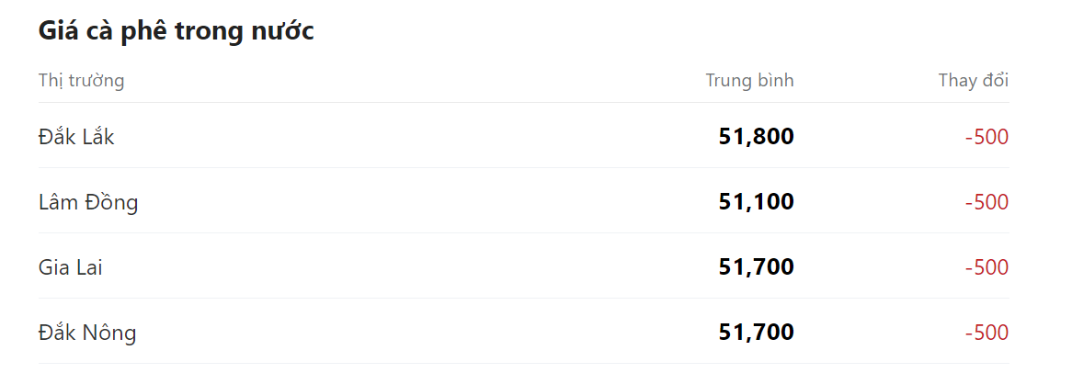Image resolution: width=1072 pixels, height=373 pixels.
Task: Select the Đắk Nông table row
Action: tap(414, 333)
